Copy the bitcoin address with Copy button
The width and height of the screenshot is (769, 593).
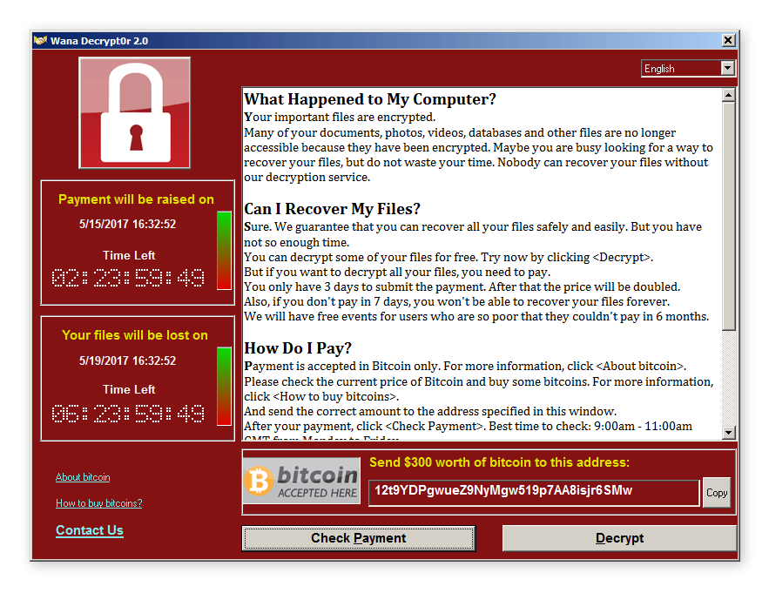click(x=717, y=493)
